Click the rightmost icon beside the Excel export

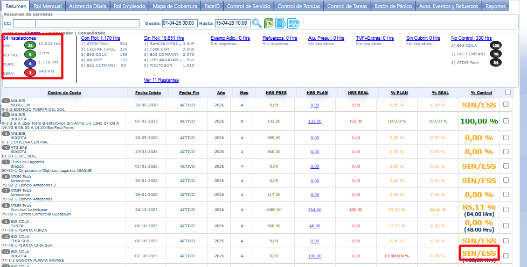[293, 23]
